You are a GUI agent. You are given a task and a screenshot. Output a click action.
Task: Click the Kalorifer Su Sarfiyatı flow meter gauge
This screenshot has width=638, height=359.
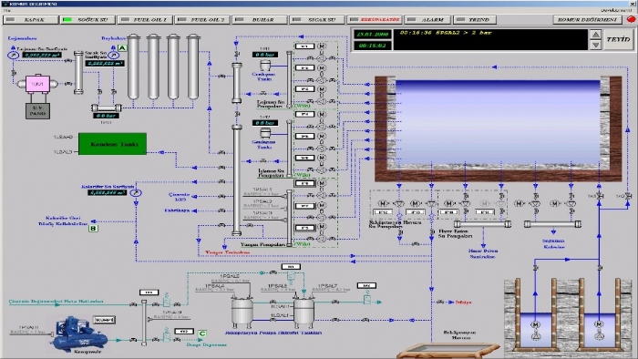pyautogui.click(x=136, y=192)
